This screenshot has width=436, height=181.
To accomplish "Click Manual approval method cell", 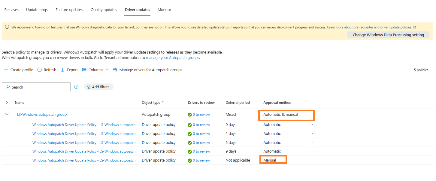I will pyautogui.click(x=270, y=160).
